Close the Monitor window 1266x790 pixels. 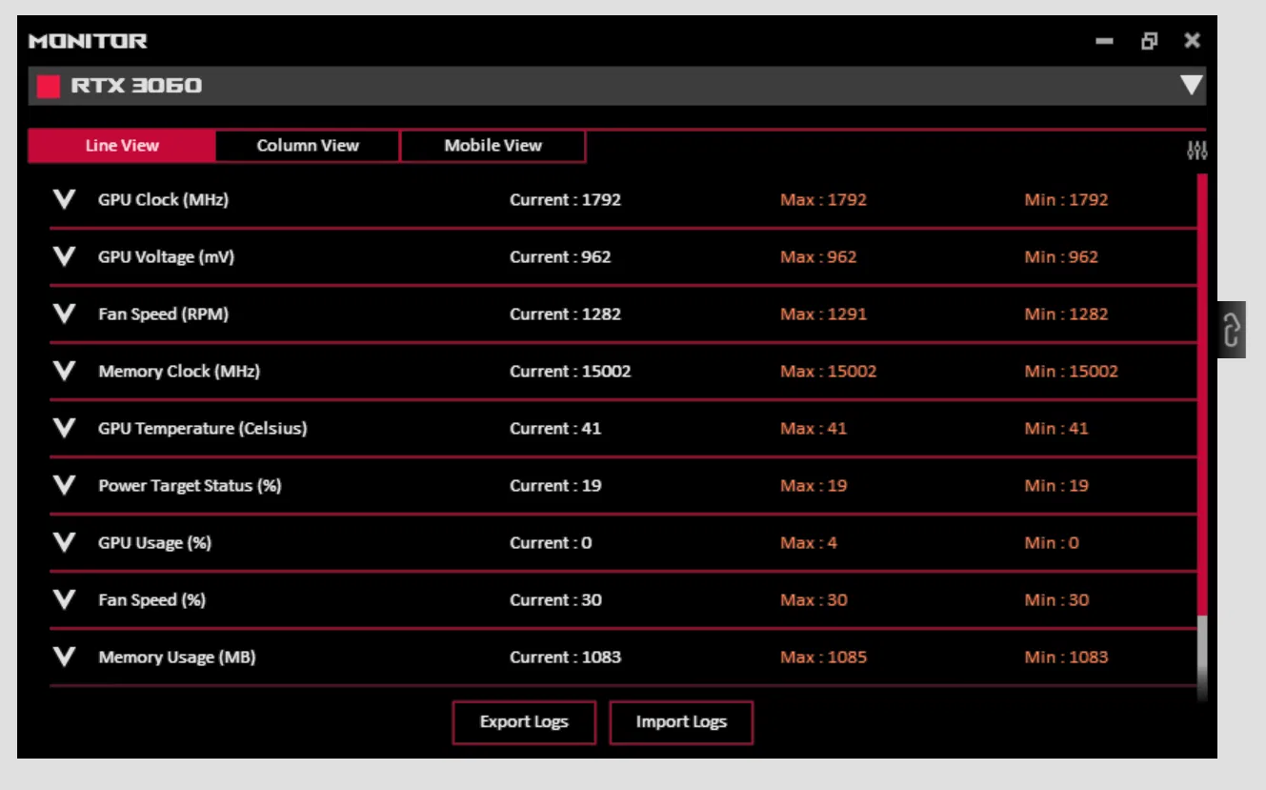point(1193,41)
